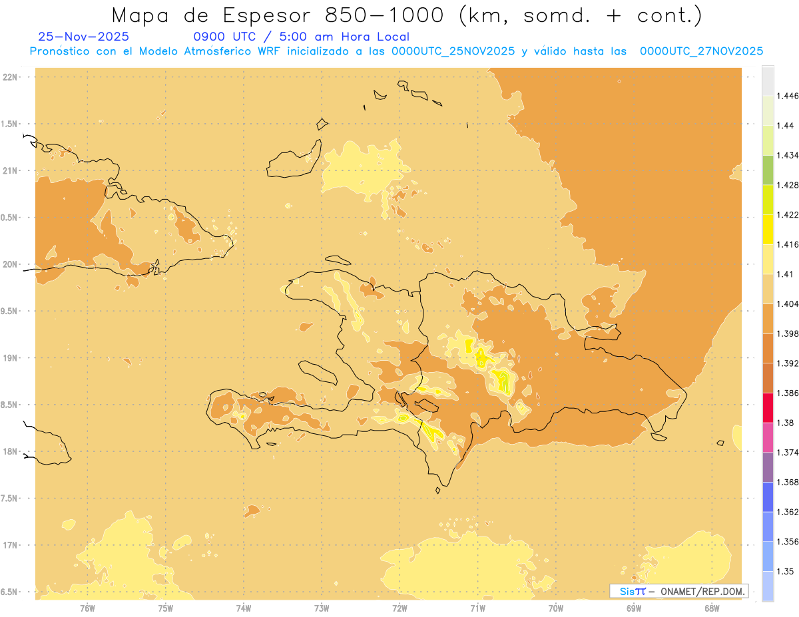Viewport: 799px width, 617px height.
Task: Click the legend value '1.368'
Action: pyautogui.click(x=788, y=482)
